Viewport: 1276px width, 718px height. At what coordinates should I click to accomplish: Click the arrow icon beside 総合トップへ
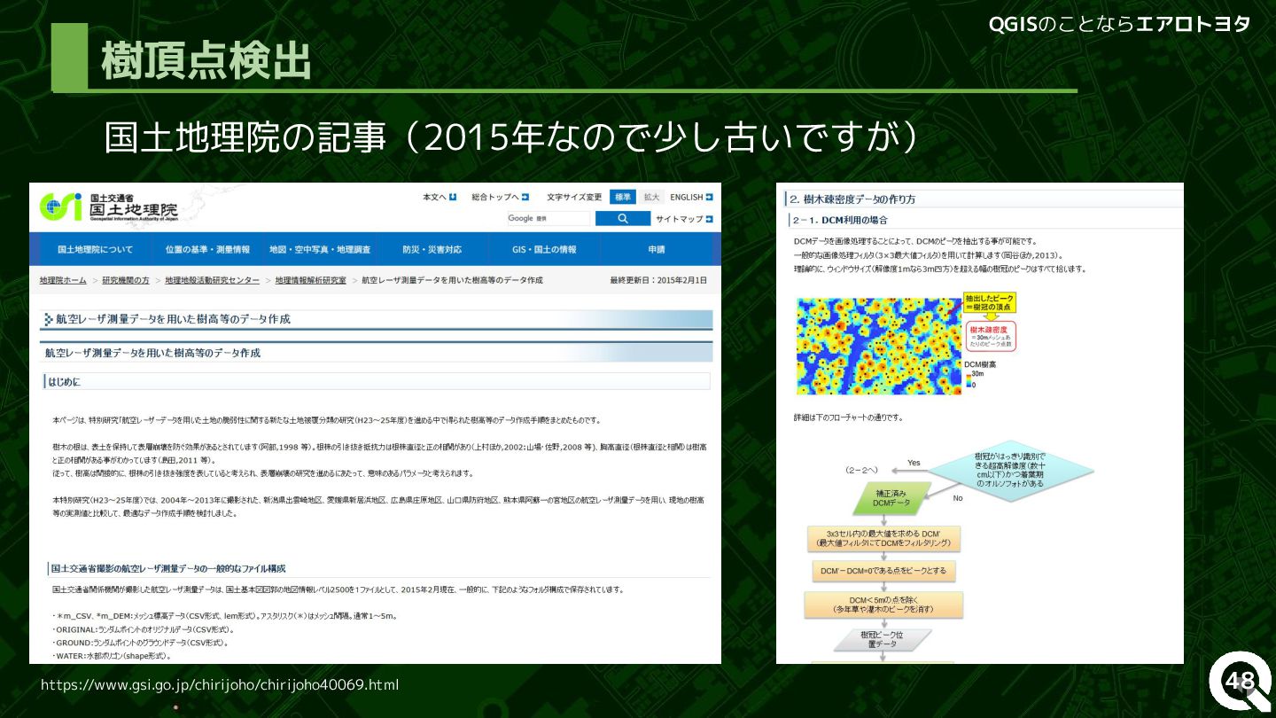[x=525, y=197]
